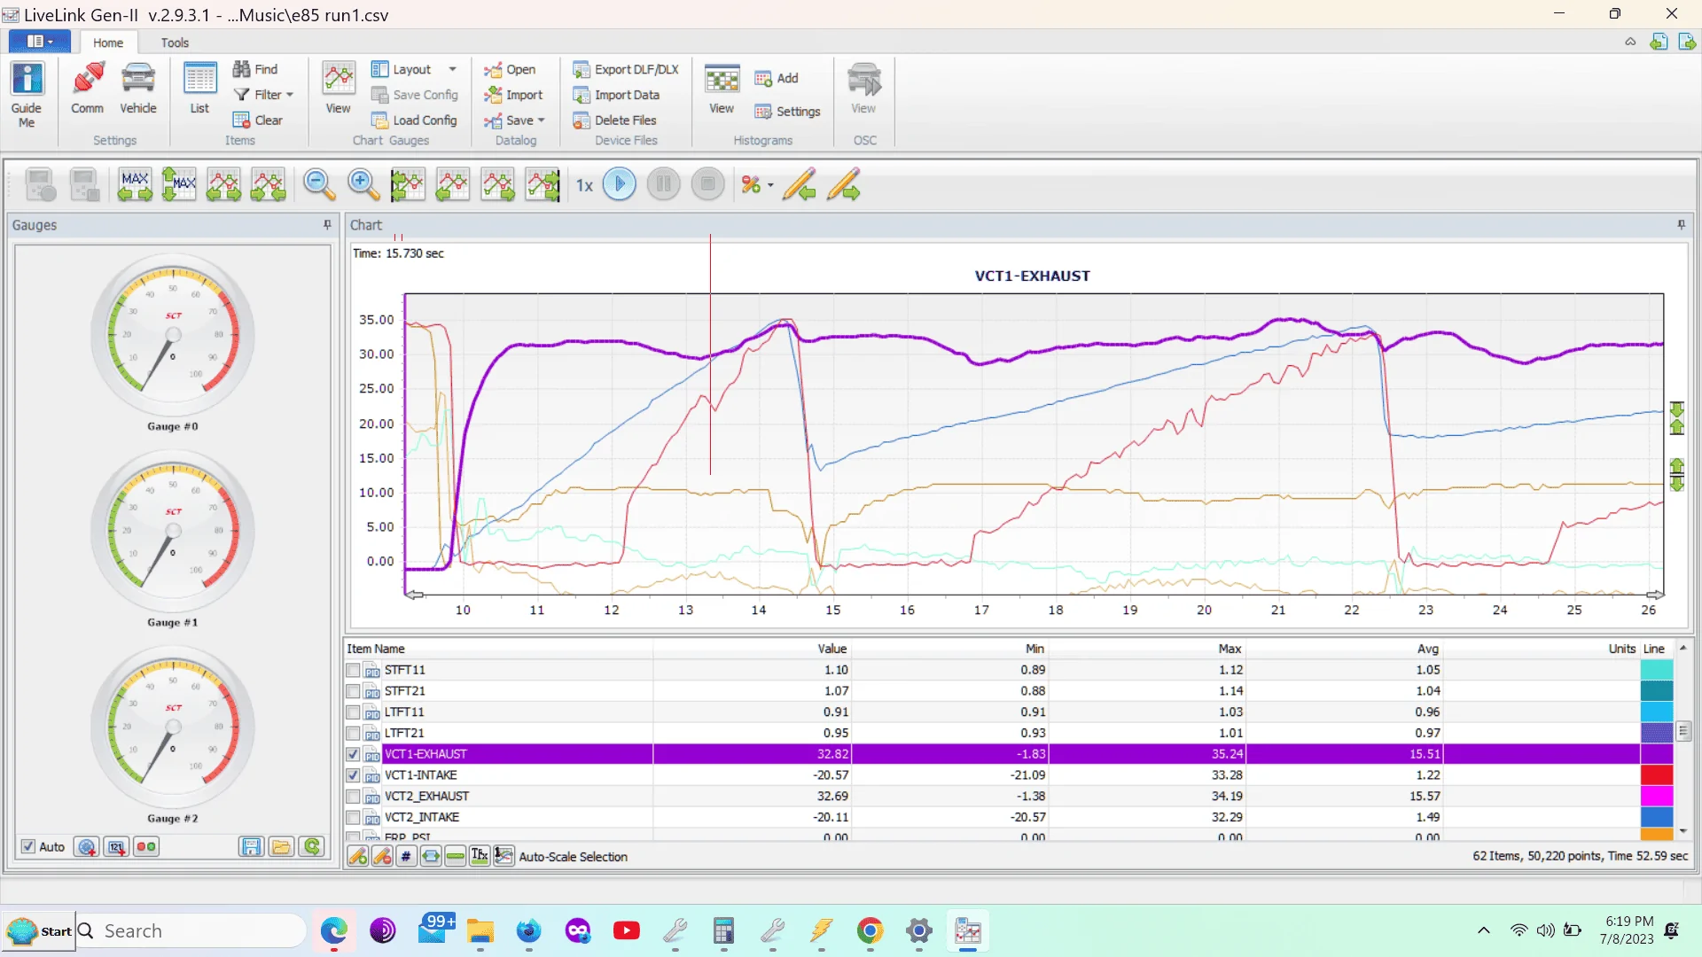Open the items List icon
The image size is (1702, 957).
(x=199, y=89)
